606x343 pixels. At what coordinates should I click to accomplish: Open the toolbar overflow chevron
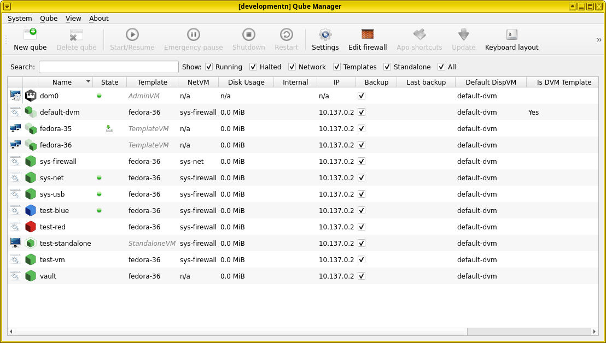point(599,39)
